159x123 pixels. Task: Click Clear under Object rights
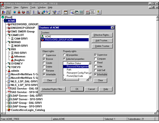[x=50, y=80]
